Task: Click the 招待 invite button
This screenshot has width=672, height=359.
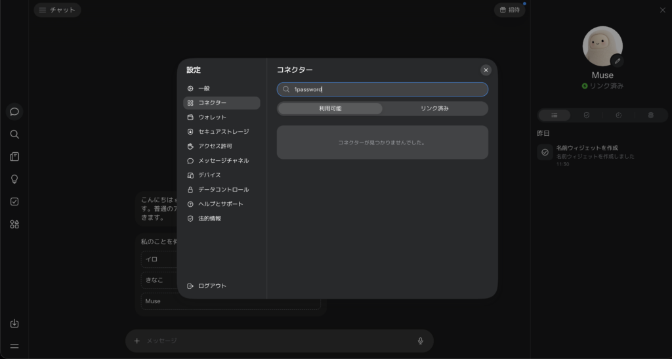Action: [509, 10]
